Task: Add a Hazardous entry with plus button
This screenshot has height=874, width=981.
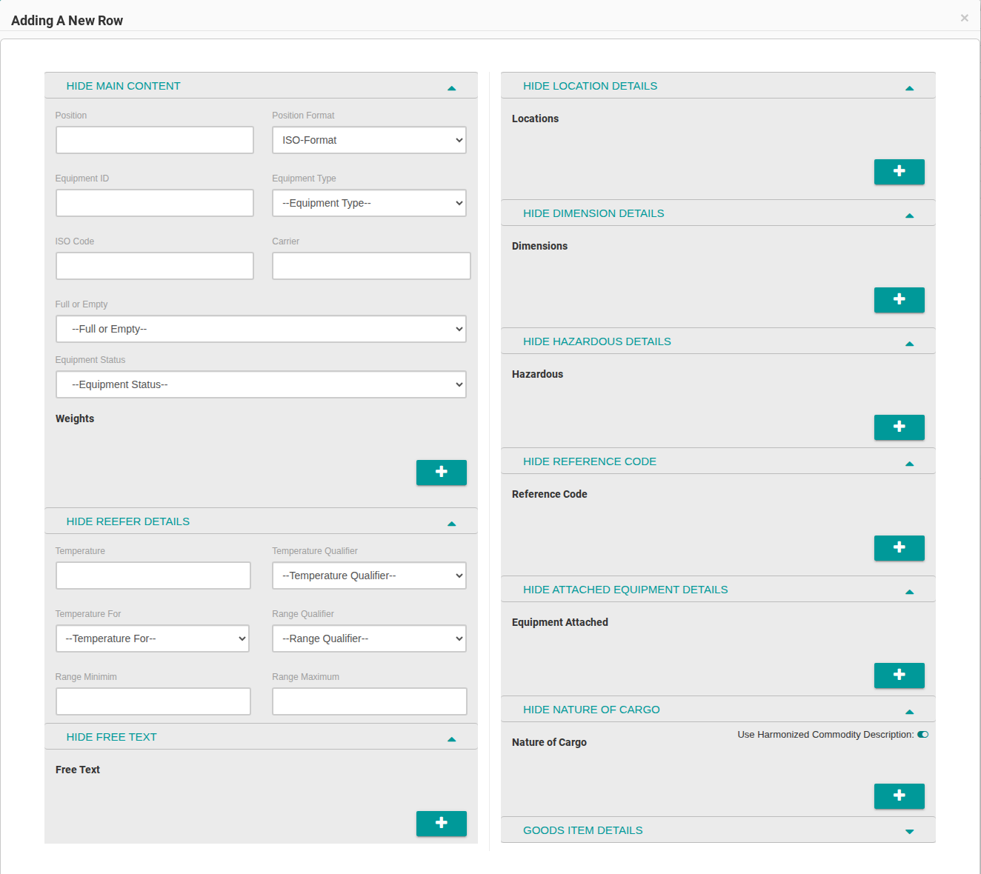Action: [899, 427]
